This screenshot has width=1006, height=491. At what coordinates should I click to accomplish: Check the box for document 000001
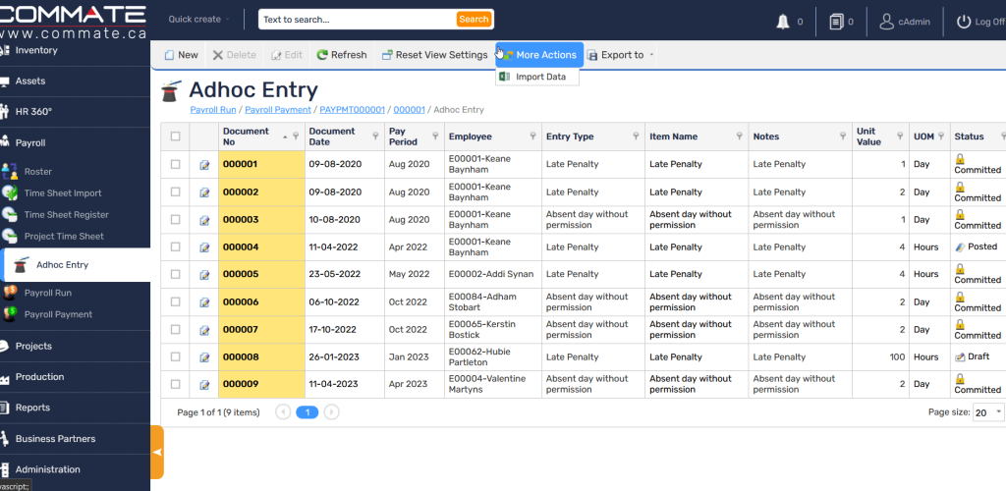point(175,164)
